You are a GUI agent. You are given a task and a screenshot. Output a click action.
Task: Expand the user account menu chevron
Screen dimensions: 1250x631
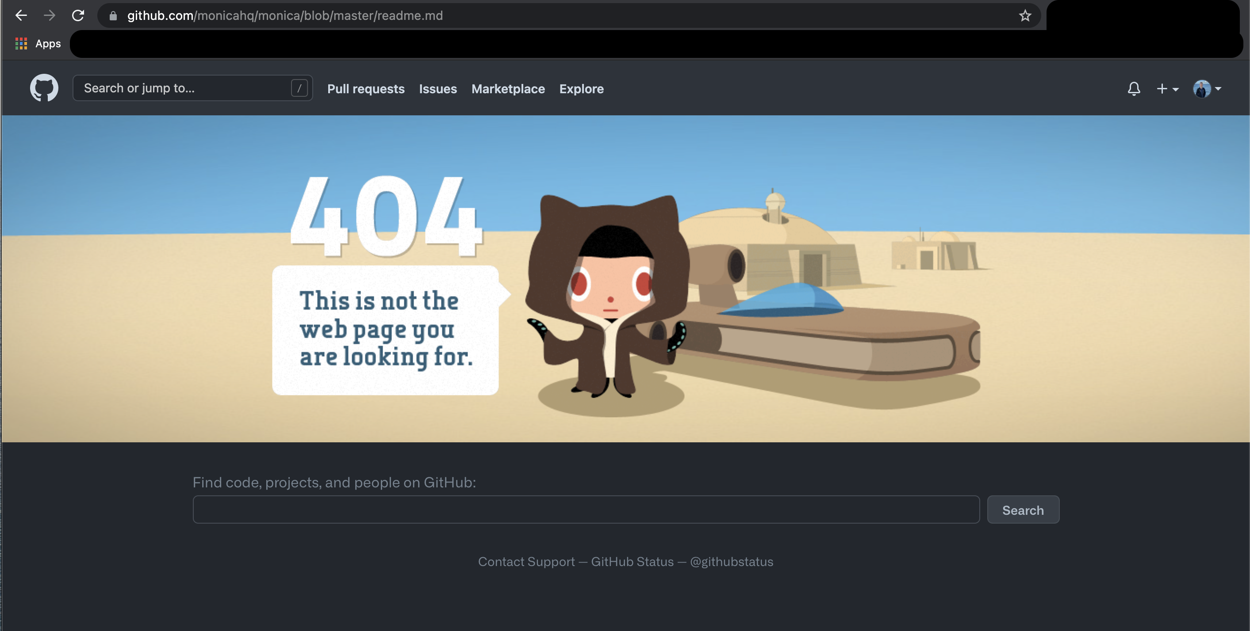(x=1219, y=90)
